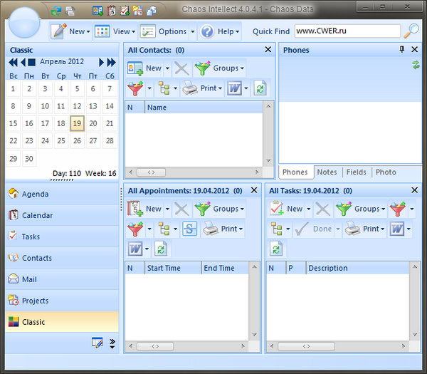Viewport: 427px width, 374px height.
Task: Switch to the Notes tab
Action: [x=327, y=172]
